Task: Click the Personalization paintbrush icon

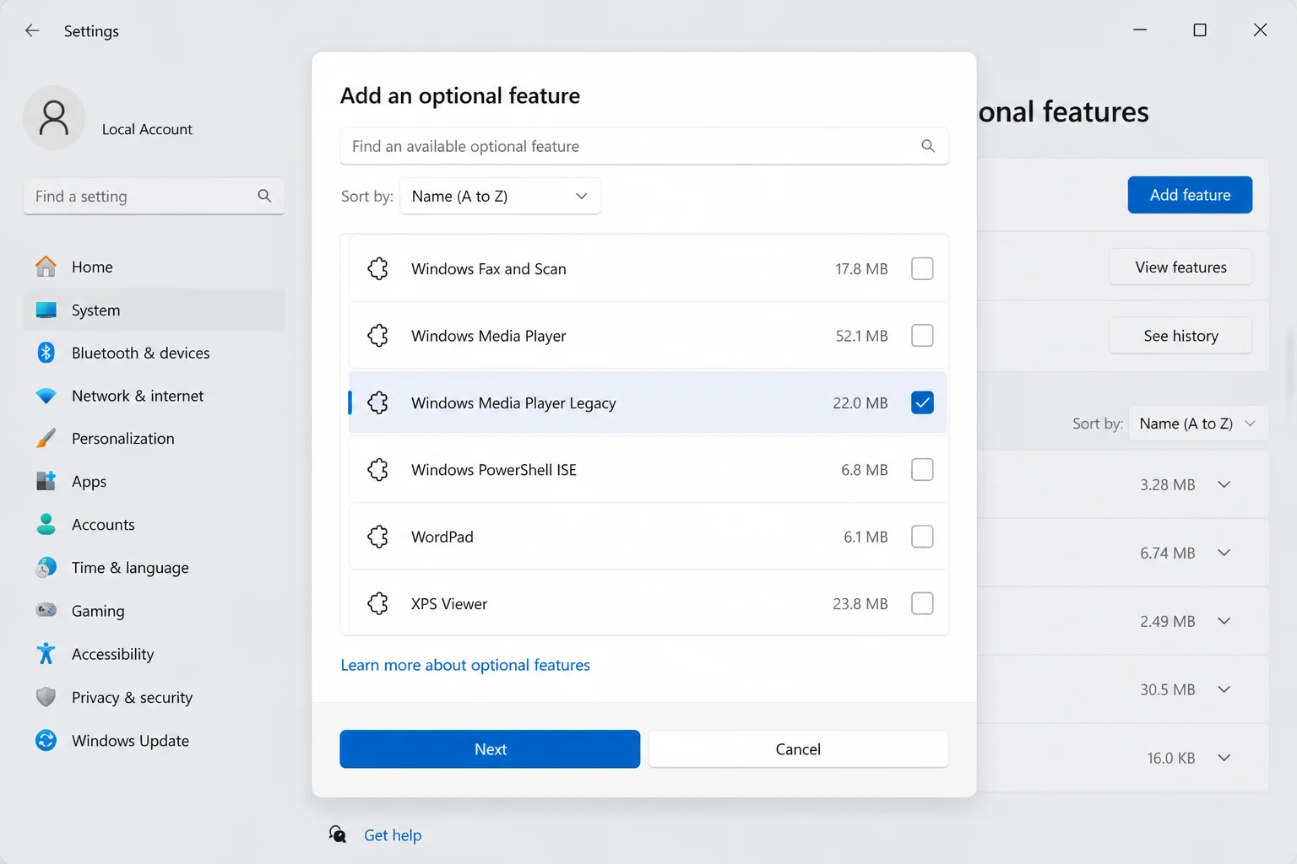Action: pos(46,439)
